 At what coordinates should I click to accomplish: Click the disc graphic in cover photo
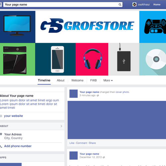point(156,59)
